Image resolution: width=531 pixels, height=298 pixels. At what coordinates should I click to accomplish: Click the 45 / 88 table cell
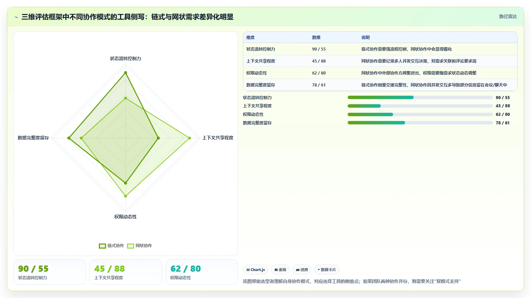319,61
